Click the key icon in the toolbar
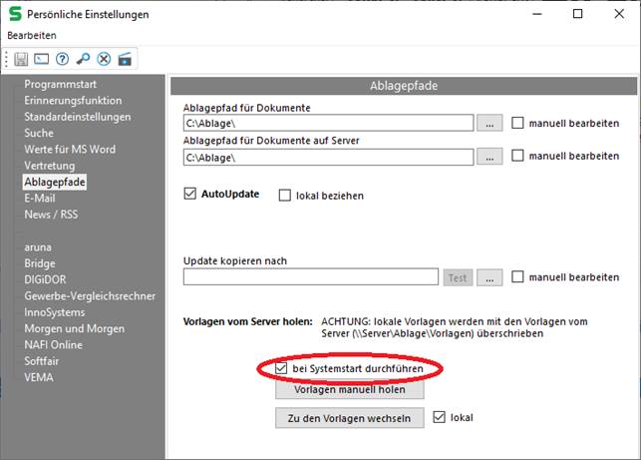Screen dimensions: 641x460 83,59
